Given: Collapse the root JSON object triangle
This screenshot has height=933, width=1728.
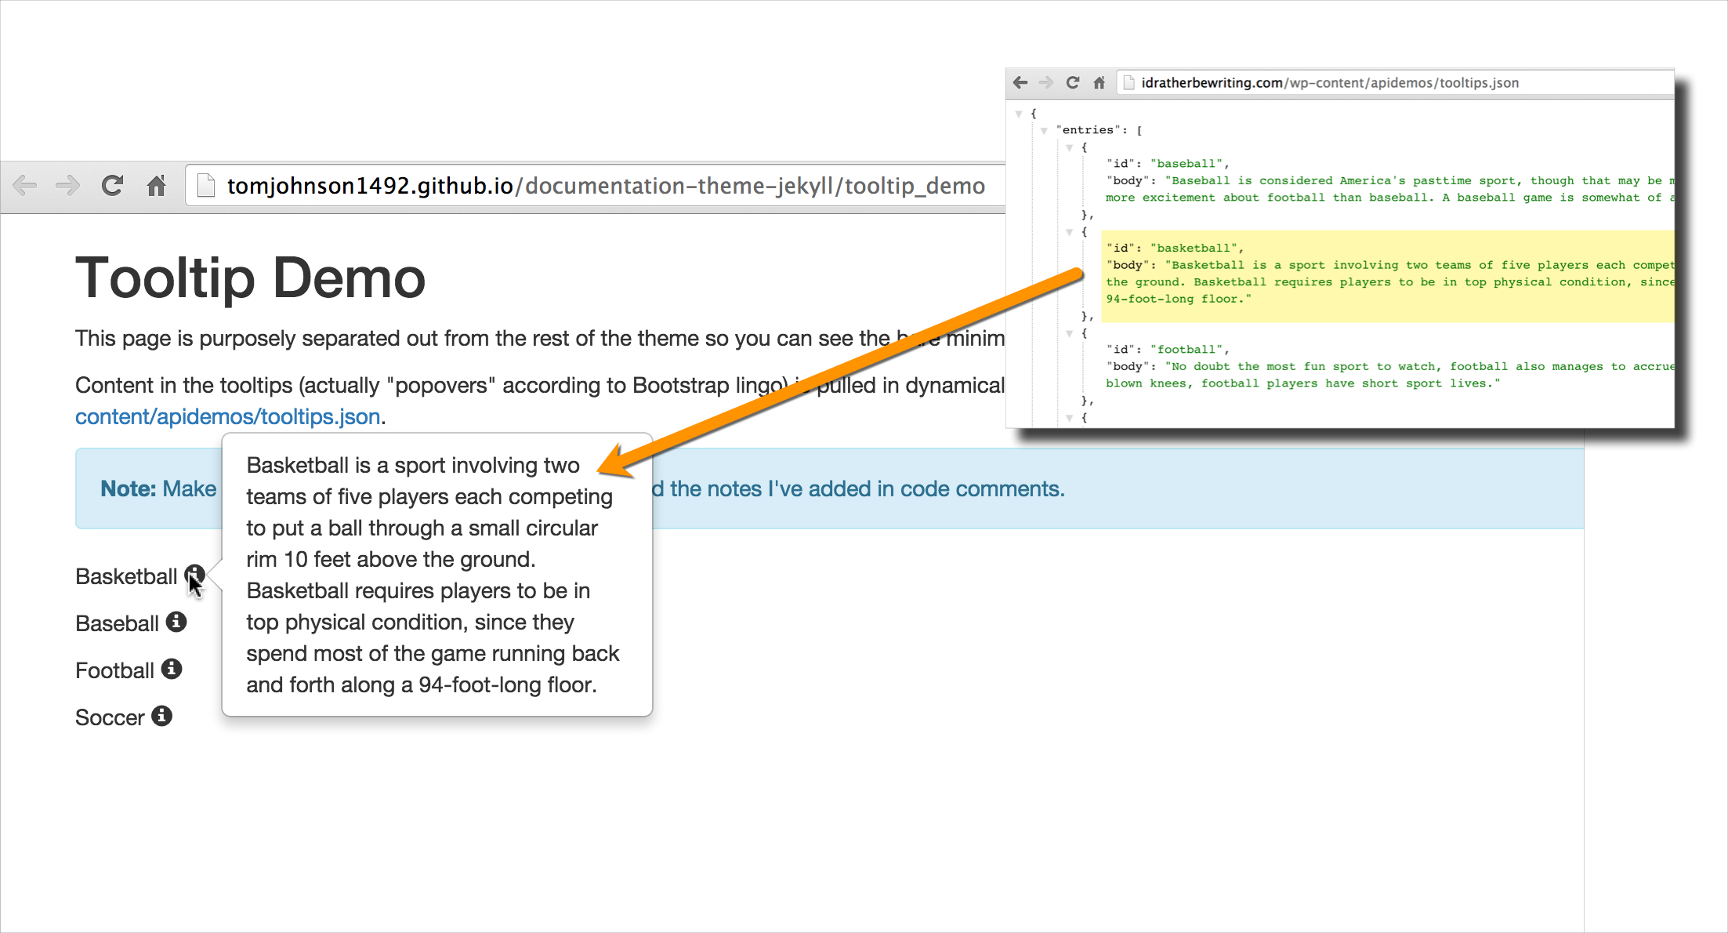Looking at the screenshot, I should tap(1019, 114).
